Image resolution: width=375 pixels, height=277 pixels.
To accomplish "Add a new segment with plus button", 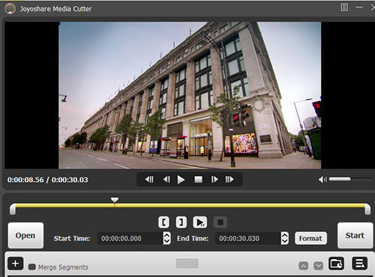I will click(x=15, y=264).
